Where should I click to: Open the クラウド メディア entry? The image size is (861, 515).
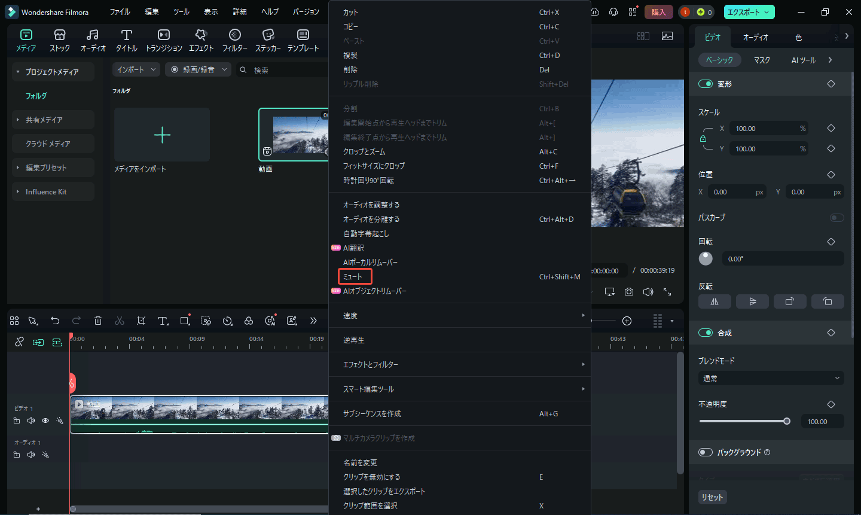coord(53,144)
